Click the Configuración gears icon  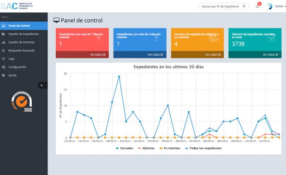coord(3,67)
